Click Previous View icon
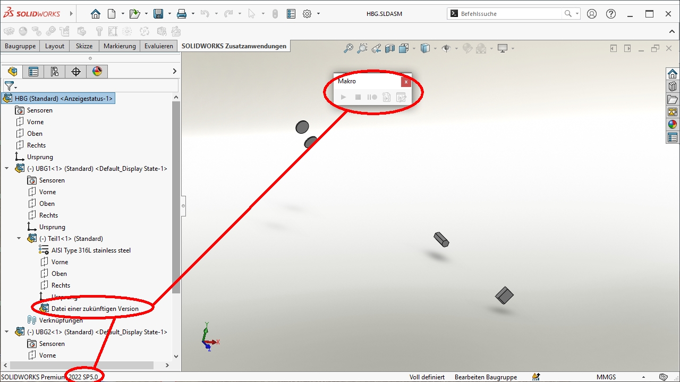 pos(376,48)
